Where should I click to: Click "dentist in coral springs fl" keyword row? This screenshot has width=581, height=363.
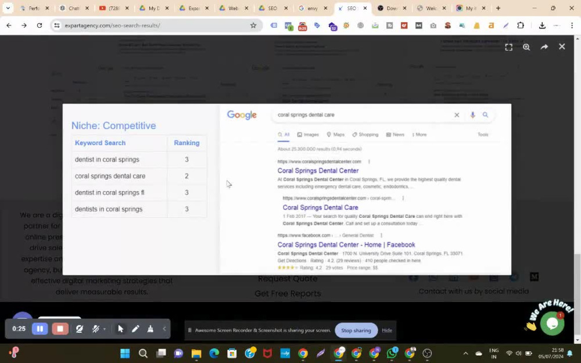pyautogui.click(x=139, y=193)
